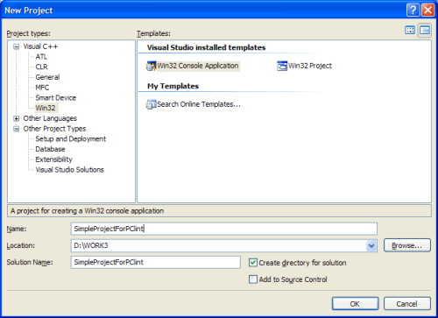Select the General project type

pos(47,77)
